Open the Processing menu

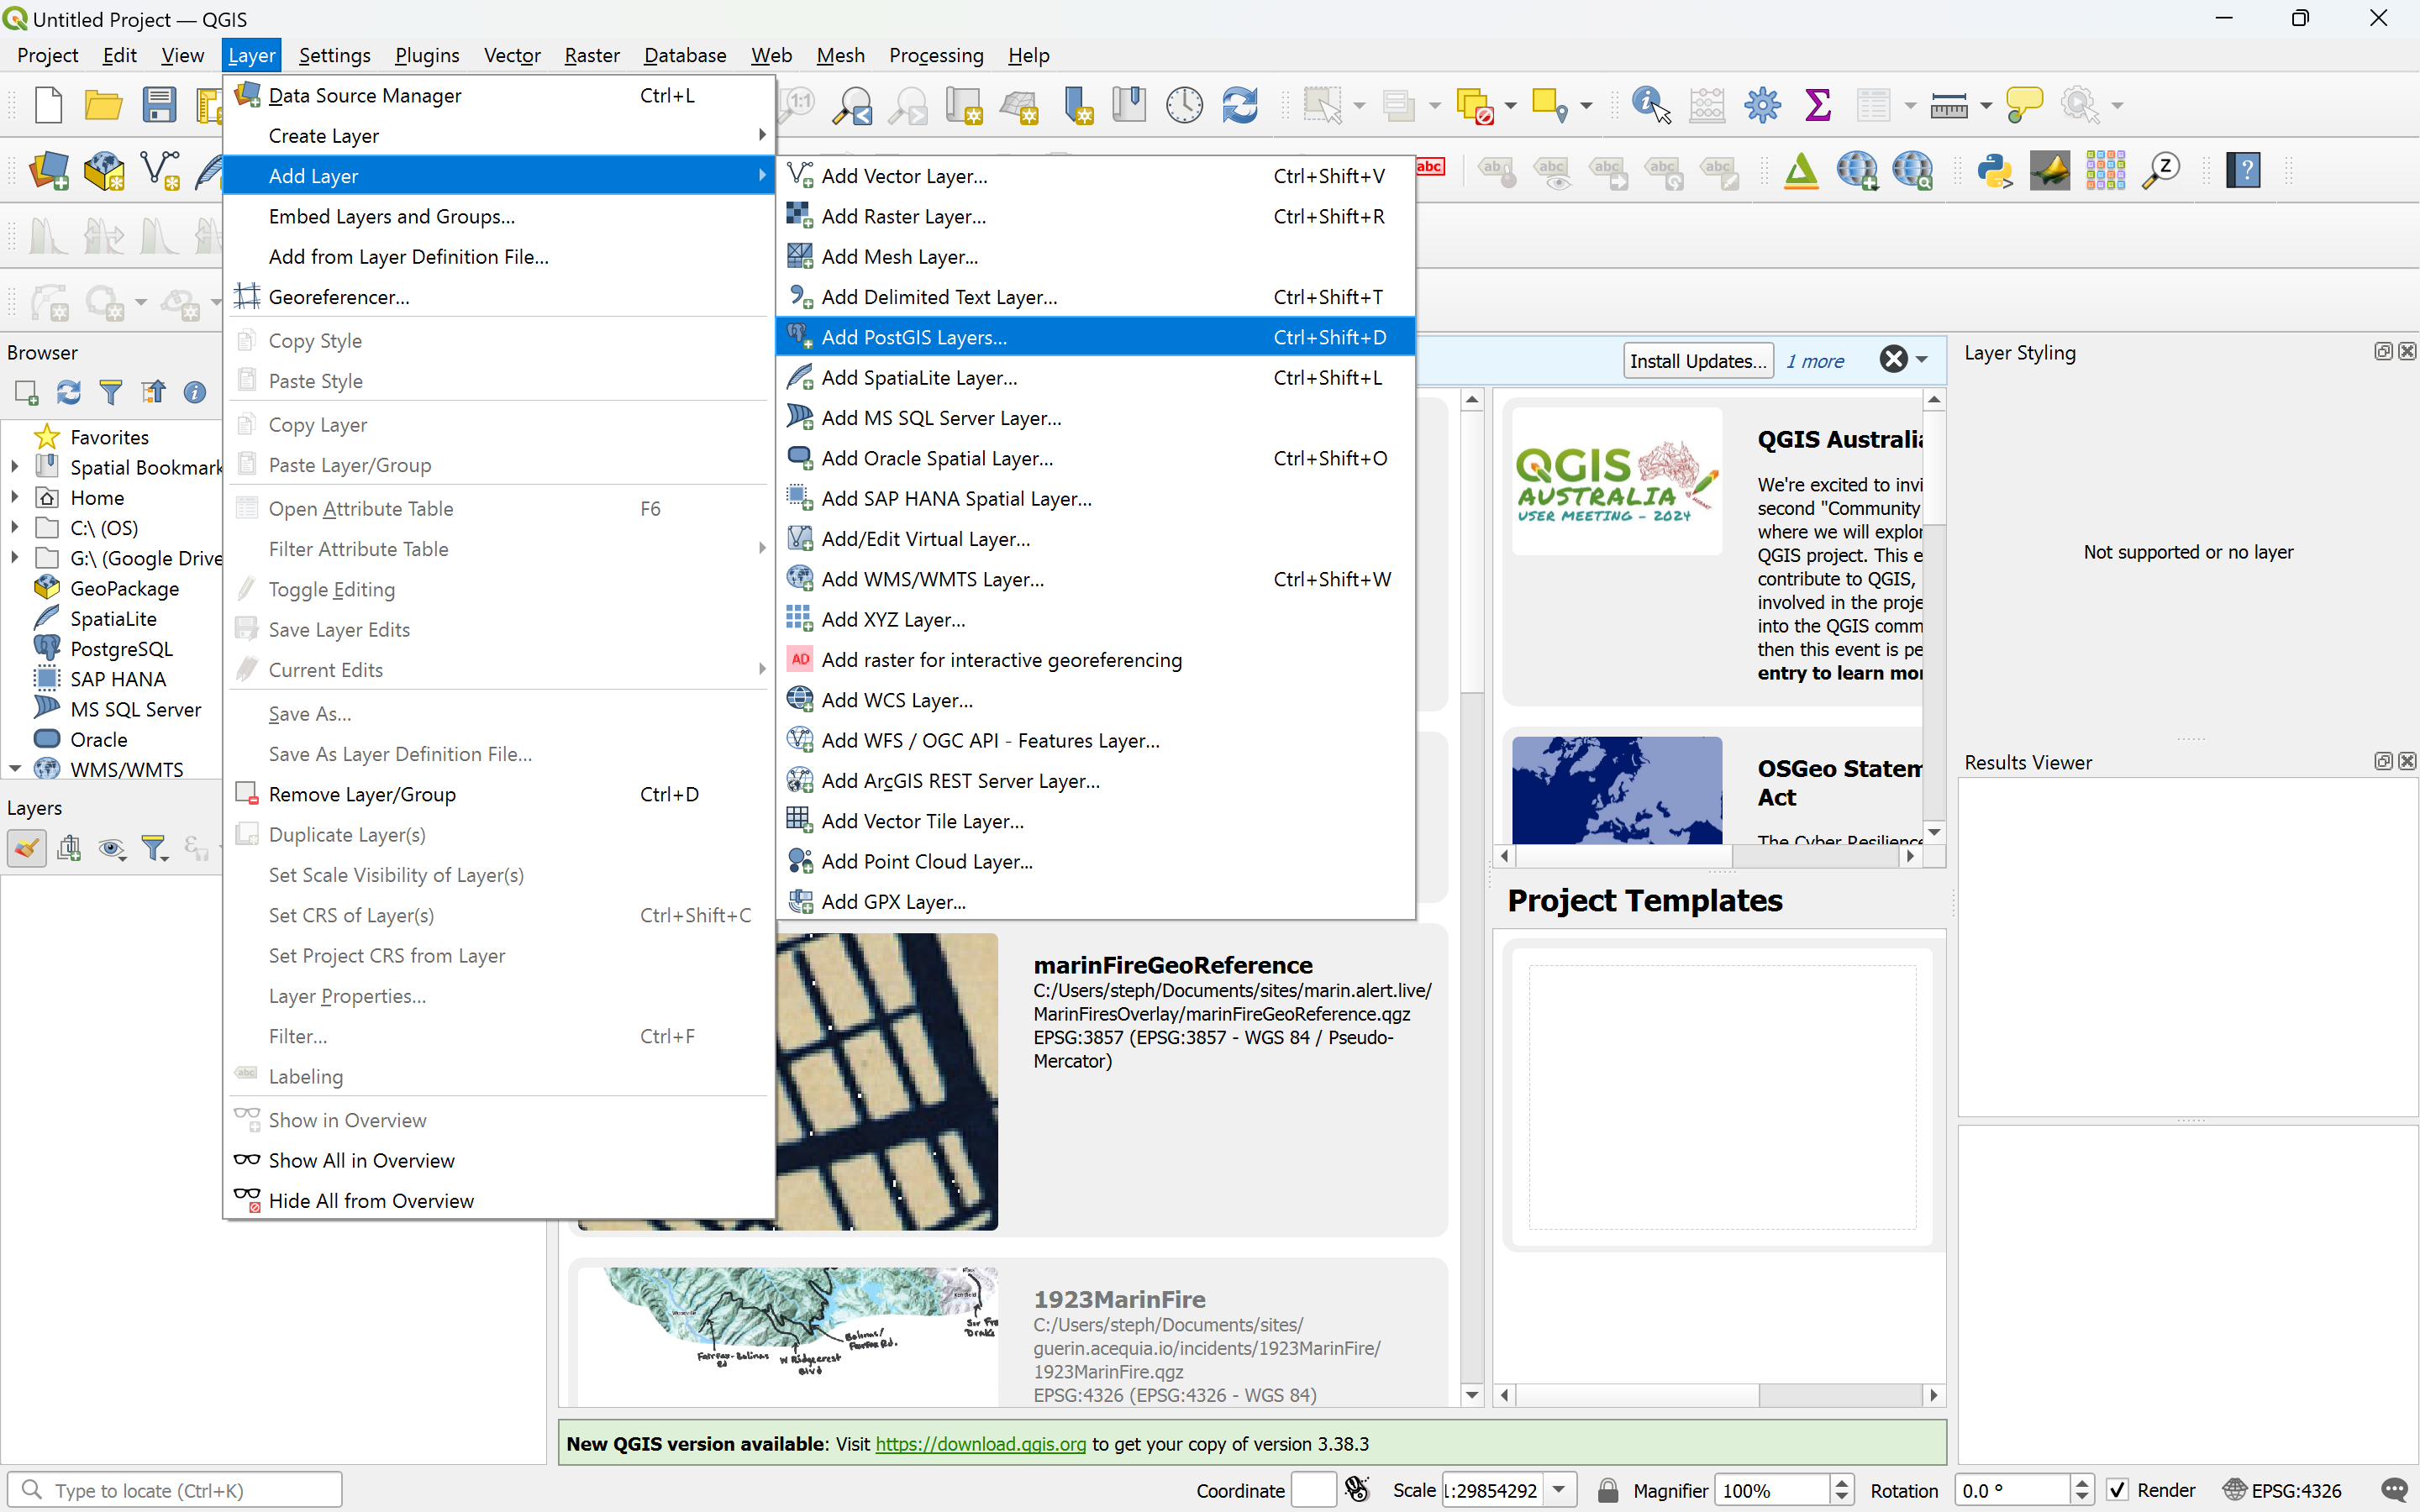click(x=936, y=55)
